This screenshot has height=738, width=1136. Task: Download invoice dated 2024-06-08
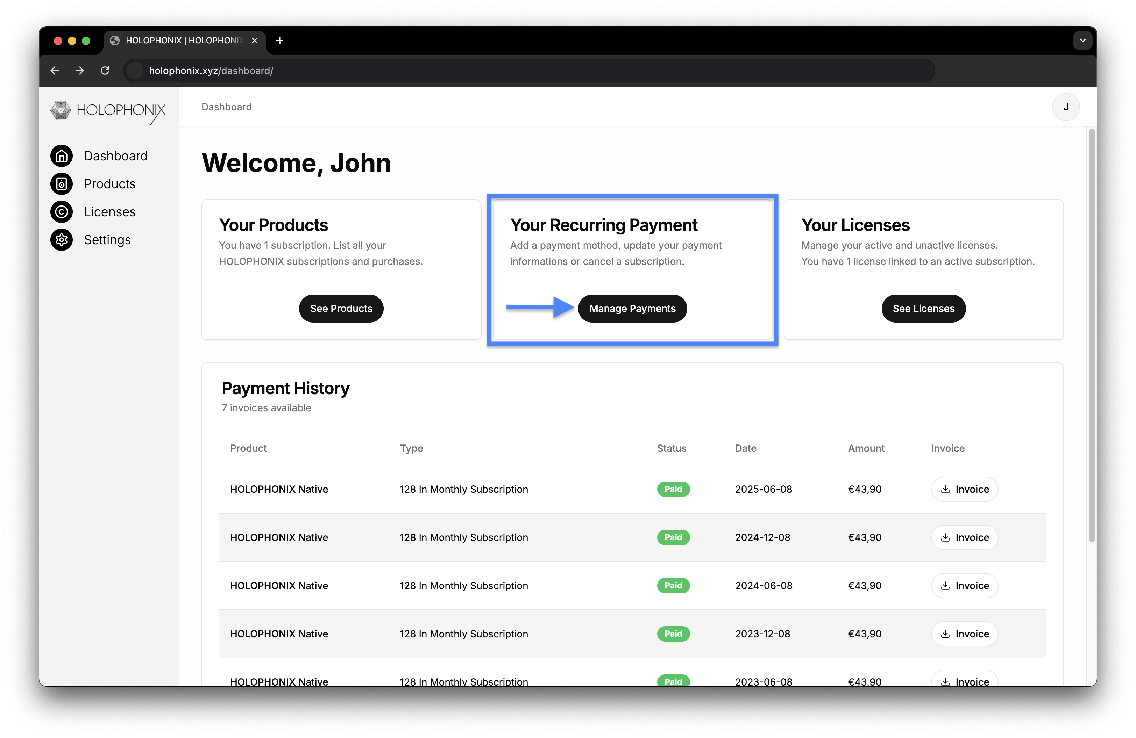[x=964, y=585]
